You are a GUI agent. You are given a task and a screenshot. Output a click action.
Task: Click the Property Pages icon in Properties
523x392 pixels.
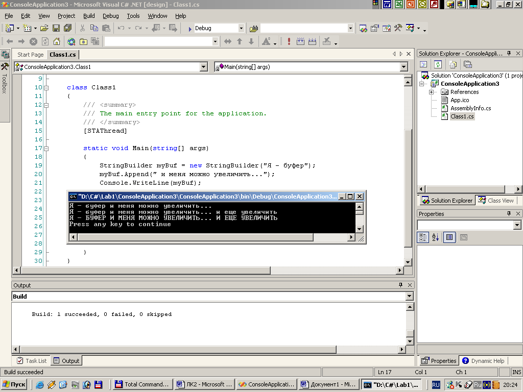[464, 237]
